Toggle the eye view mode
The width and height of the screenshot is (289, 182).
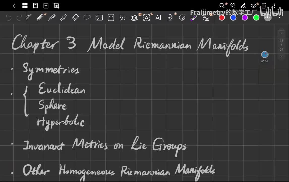253,6
